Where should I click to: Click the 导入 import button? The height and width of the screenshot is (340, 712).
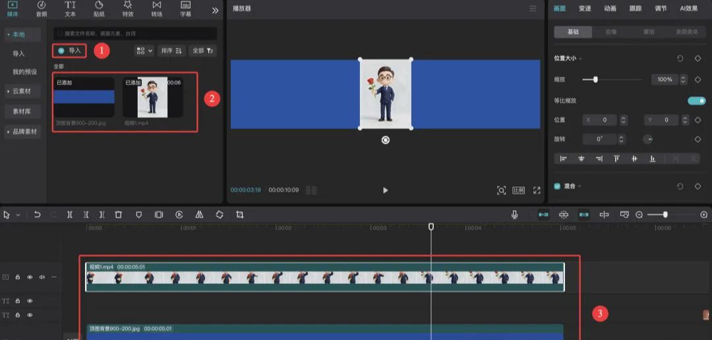tap(70, 51)
